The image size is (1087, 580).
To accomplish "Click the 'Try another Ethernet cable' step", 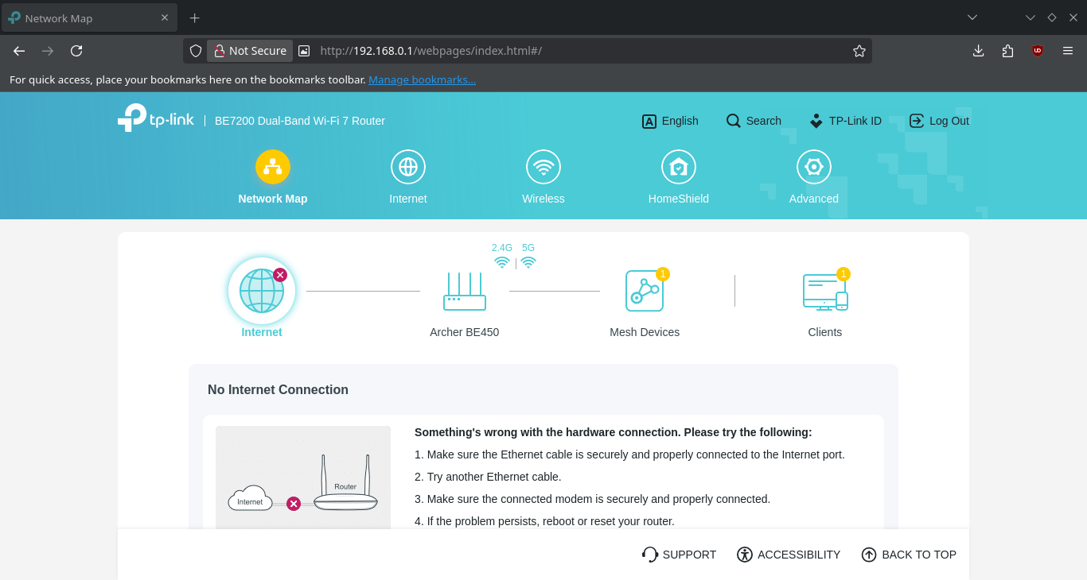I will click(x=488, y=477).
